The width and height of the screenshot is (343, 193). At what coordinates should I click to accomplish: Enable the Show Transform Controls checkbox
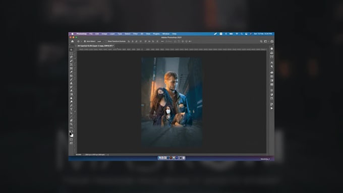(106, 41)
